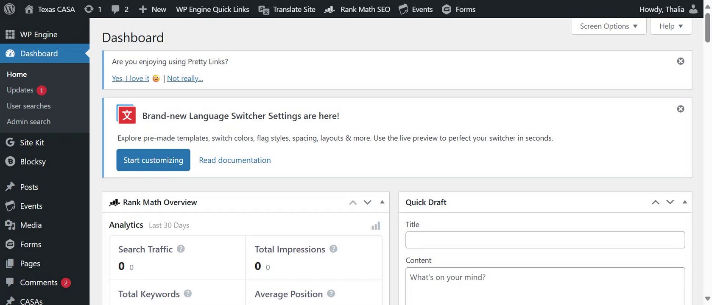The height and width of the screenshot is (305, 712).
Task: Expand the Screen Options dropdown
Action: point(608,26)
